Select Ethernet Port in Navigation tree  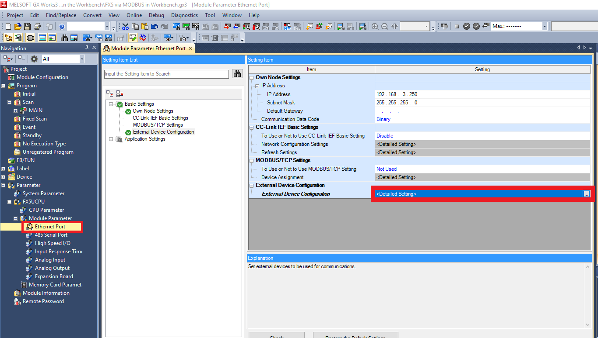50,227
